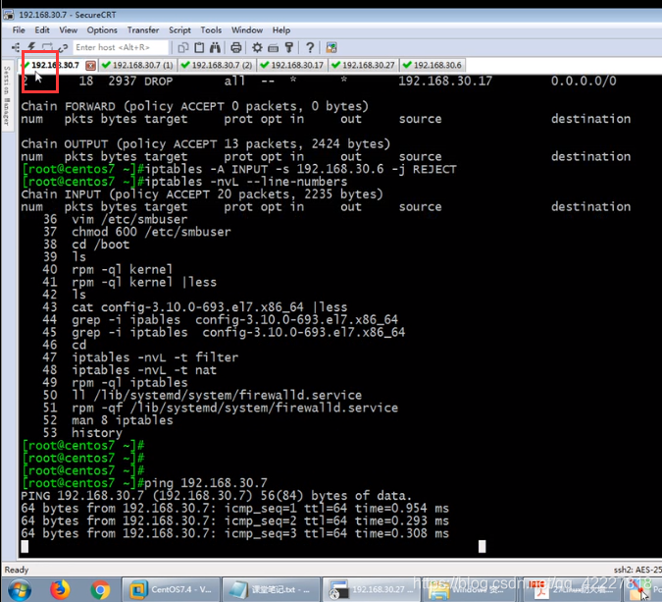662x602 pixels.
Task: Click history line '50 ll /lib/systemd/system/firewalld.service'
Action: pos(202,395)
